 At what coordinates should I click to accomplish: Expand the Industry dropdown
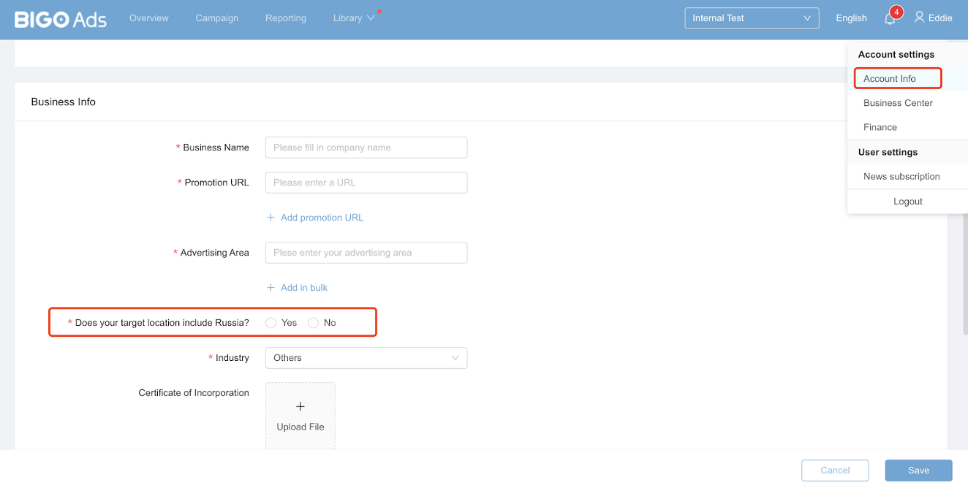pyautogui.click(x=366, y=358)
